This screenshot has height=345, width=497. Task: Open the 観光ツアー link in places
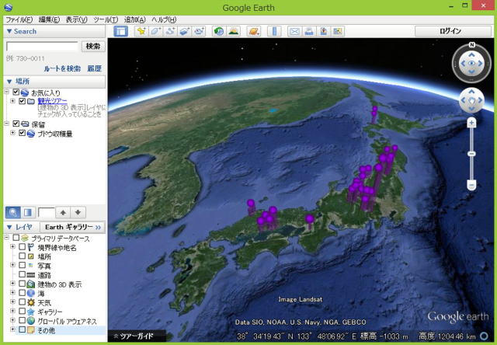[x=52, y=101]
